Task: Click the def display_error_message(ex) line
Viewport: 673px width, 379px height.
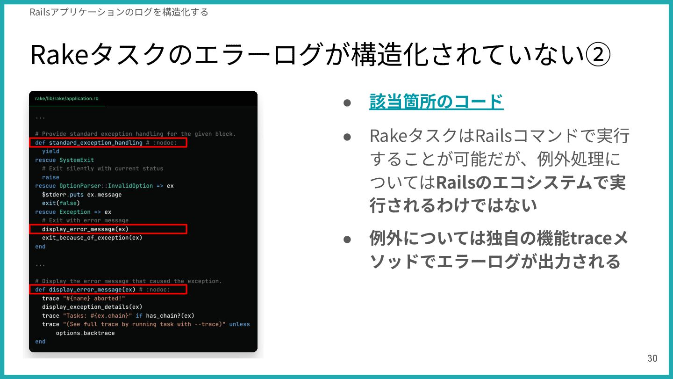Action: (x=103, y=290)
